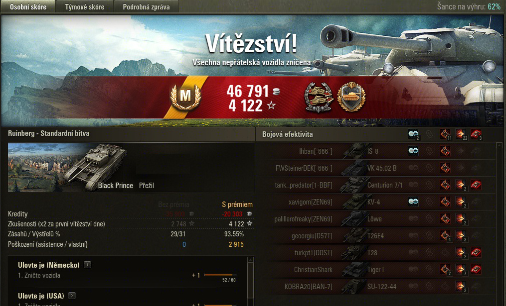Click the damage hits icon in efficiency header
The height and width of the screenshot is (306, 506).
tap(461, 134)
